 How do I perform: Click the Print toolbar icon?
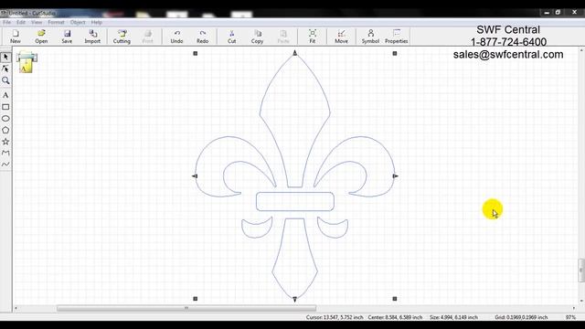[x=148, y=37]
